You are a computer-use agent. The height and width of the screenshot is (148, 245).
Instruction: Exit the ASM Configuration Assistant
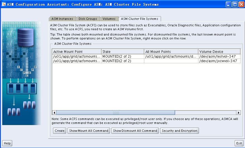tap(239, 143)
